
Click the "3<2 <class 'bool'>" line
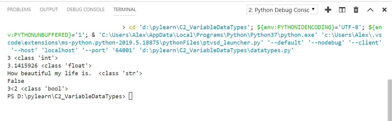(37, 89)
